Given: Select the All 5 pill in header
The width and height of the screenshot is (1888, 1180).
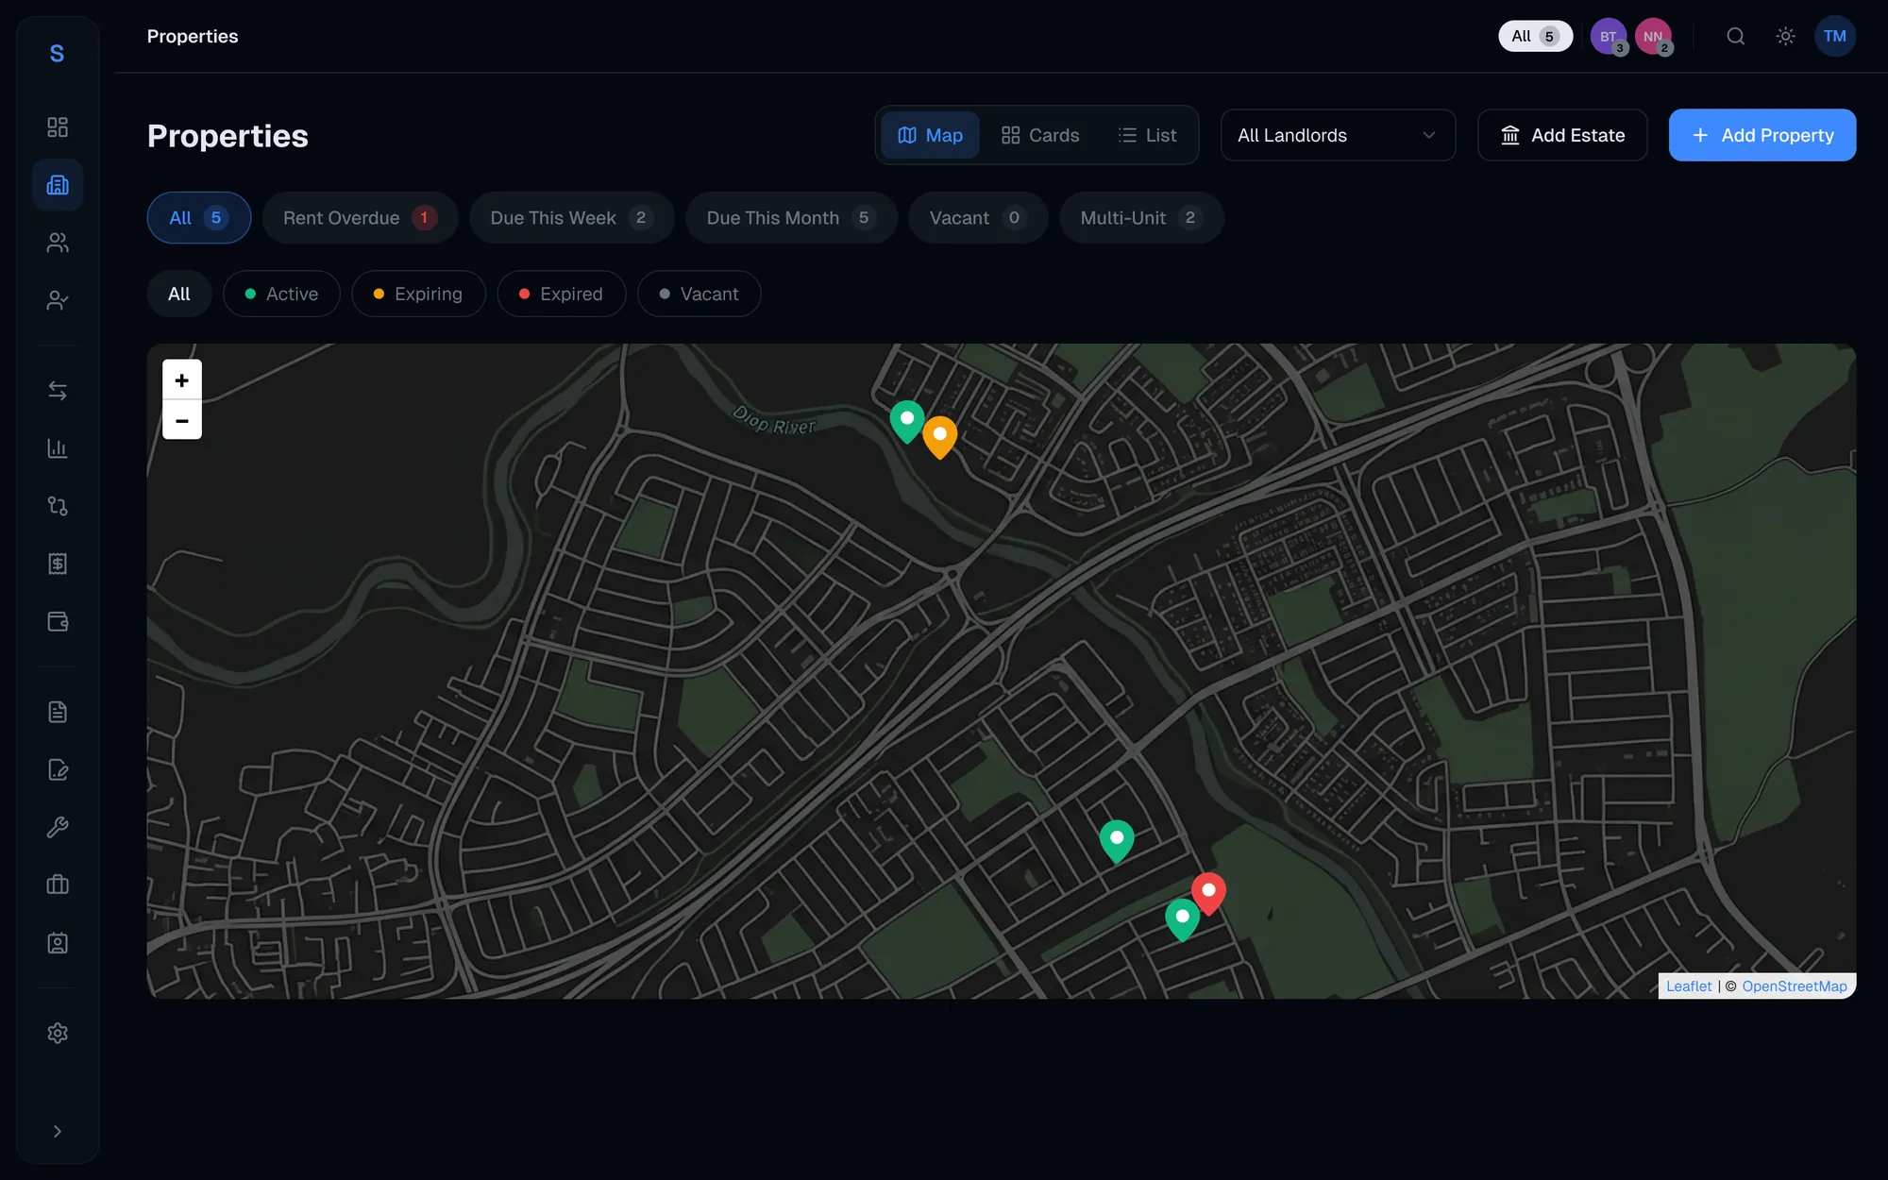Looking at the screenshot, I should point(1535,36).
